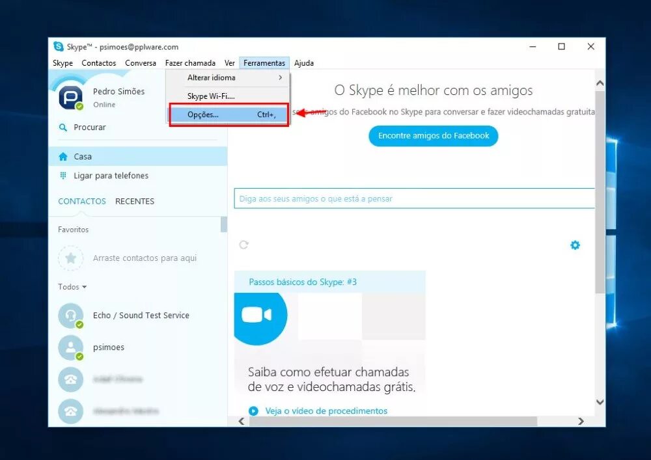Maximize the Skype window
This screenshot has width=651, height=460.
click(x=561, y=46)
